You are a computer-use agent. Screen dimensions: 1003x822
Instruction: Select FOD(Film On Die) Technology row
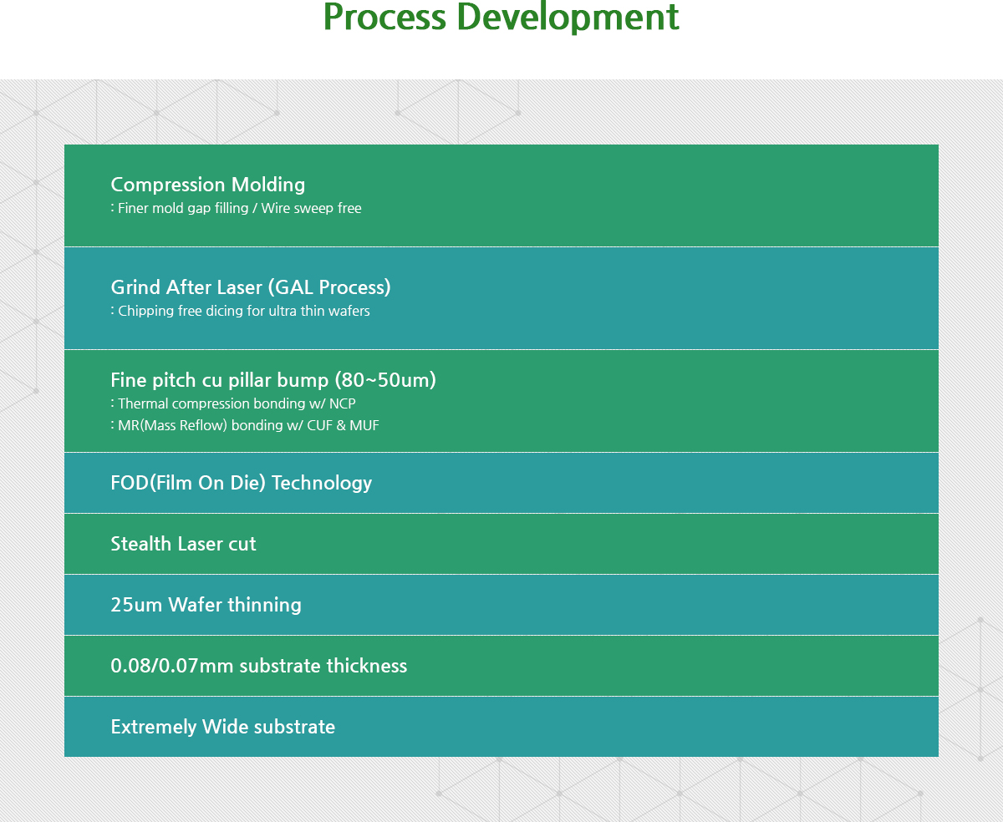[x=501, y=483]
